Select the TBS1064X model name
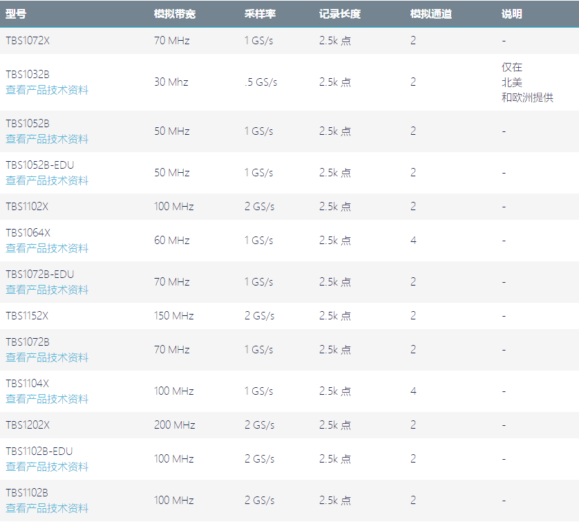The width and height of the screenshot is (579, 522). 28,233
